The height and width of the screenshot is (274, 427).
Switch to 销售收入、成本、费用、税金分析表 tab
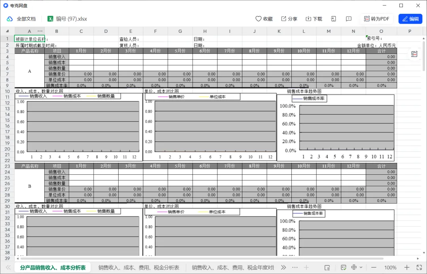click(x=139, y=267)
